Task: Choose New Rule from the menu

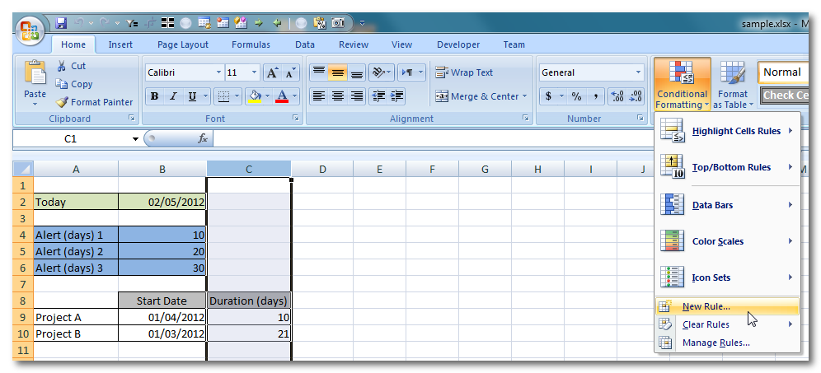Action: tap(706, 306)
